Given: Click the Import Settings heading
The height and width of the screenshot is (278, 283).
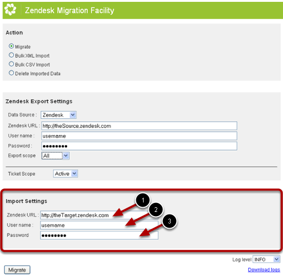Looking at the screenshot, I should 26,201.
